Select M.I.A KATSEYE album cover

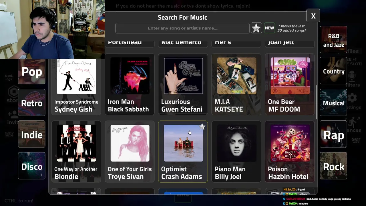tap(237, 76)
